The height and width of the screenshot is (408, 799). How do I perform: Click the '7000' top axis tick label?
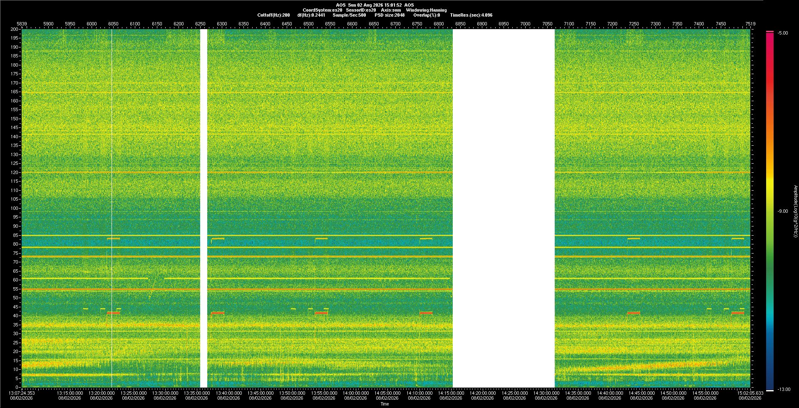tap(525, 24)
